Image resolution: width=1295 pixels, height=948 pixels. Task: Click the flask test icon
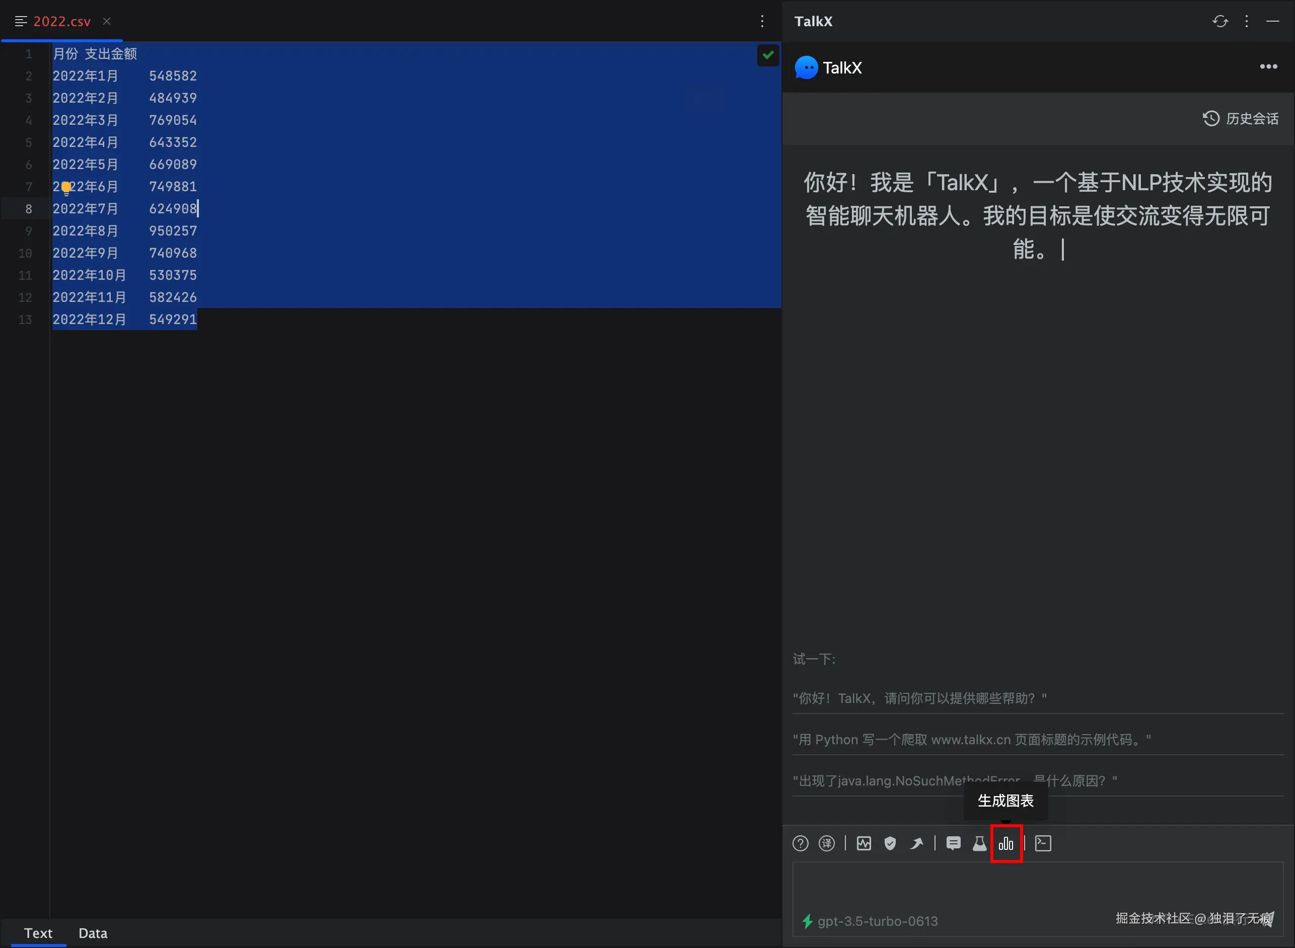tap(979, 843)
